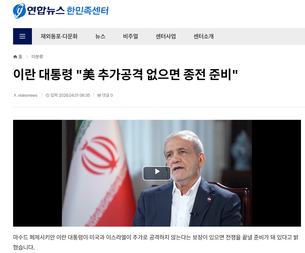
Task: Click the 한민족센터 logo text
Action: (x=88, y=11)
